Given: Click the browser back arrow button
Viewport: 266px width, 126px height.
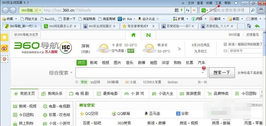Looking at the screenshot, I should (x=5, y=10).
